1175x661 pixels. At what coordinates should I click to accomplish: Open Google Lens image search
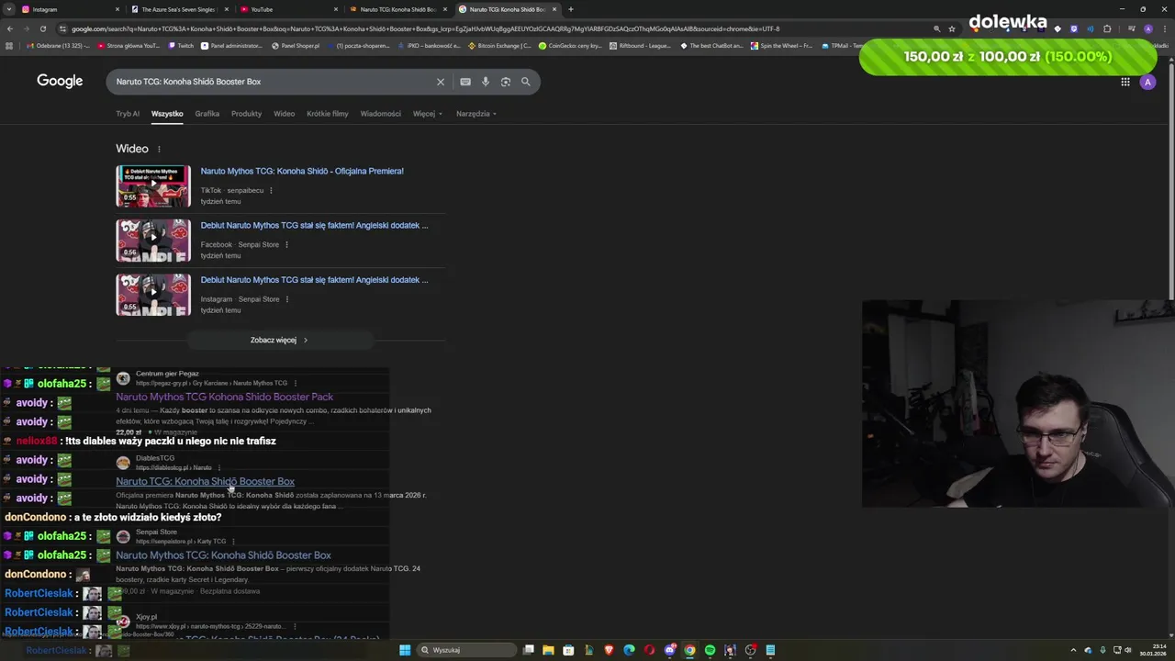click(x=506, y=82)
